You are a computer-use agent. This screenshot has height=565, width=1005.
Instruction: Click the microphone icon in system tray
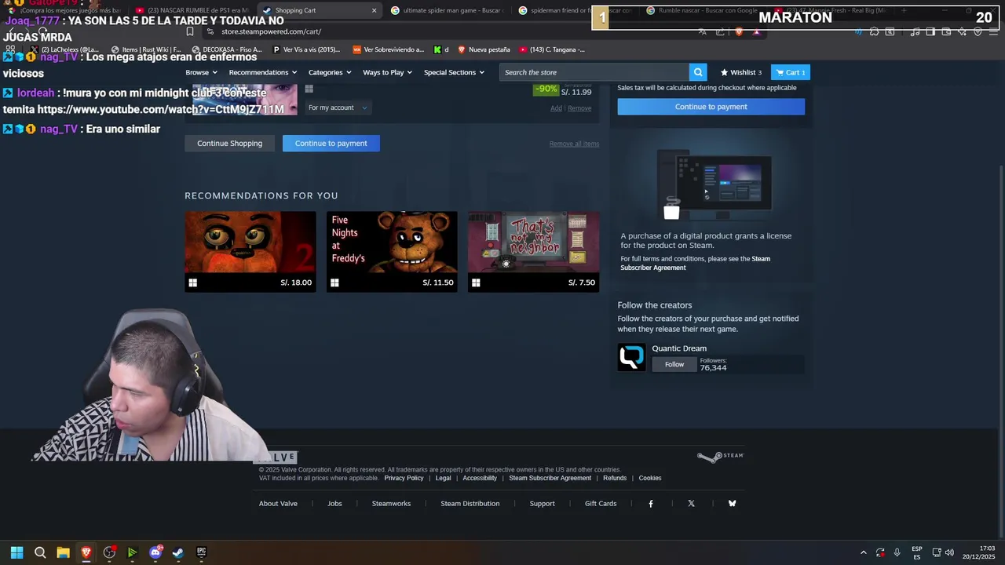pyautogui.click(x=897, y=552)
